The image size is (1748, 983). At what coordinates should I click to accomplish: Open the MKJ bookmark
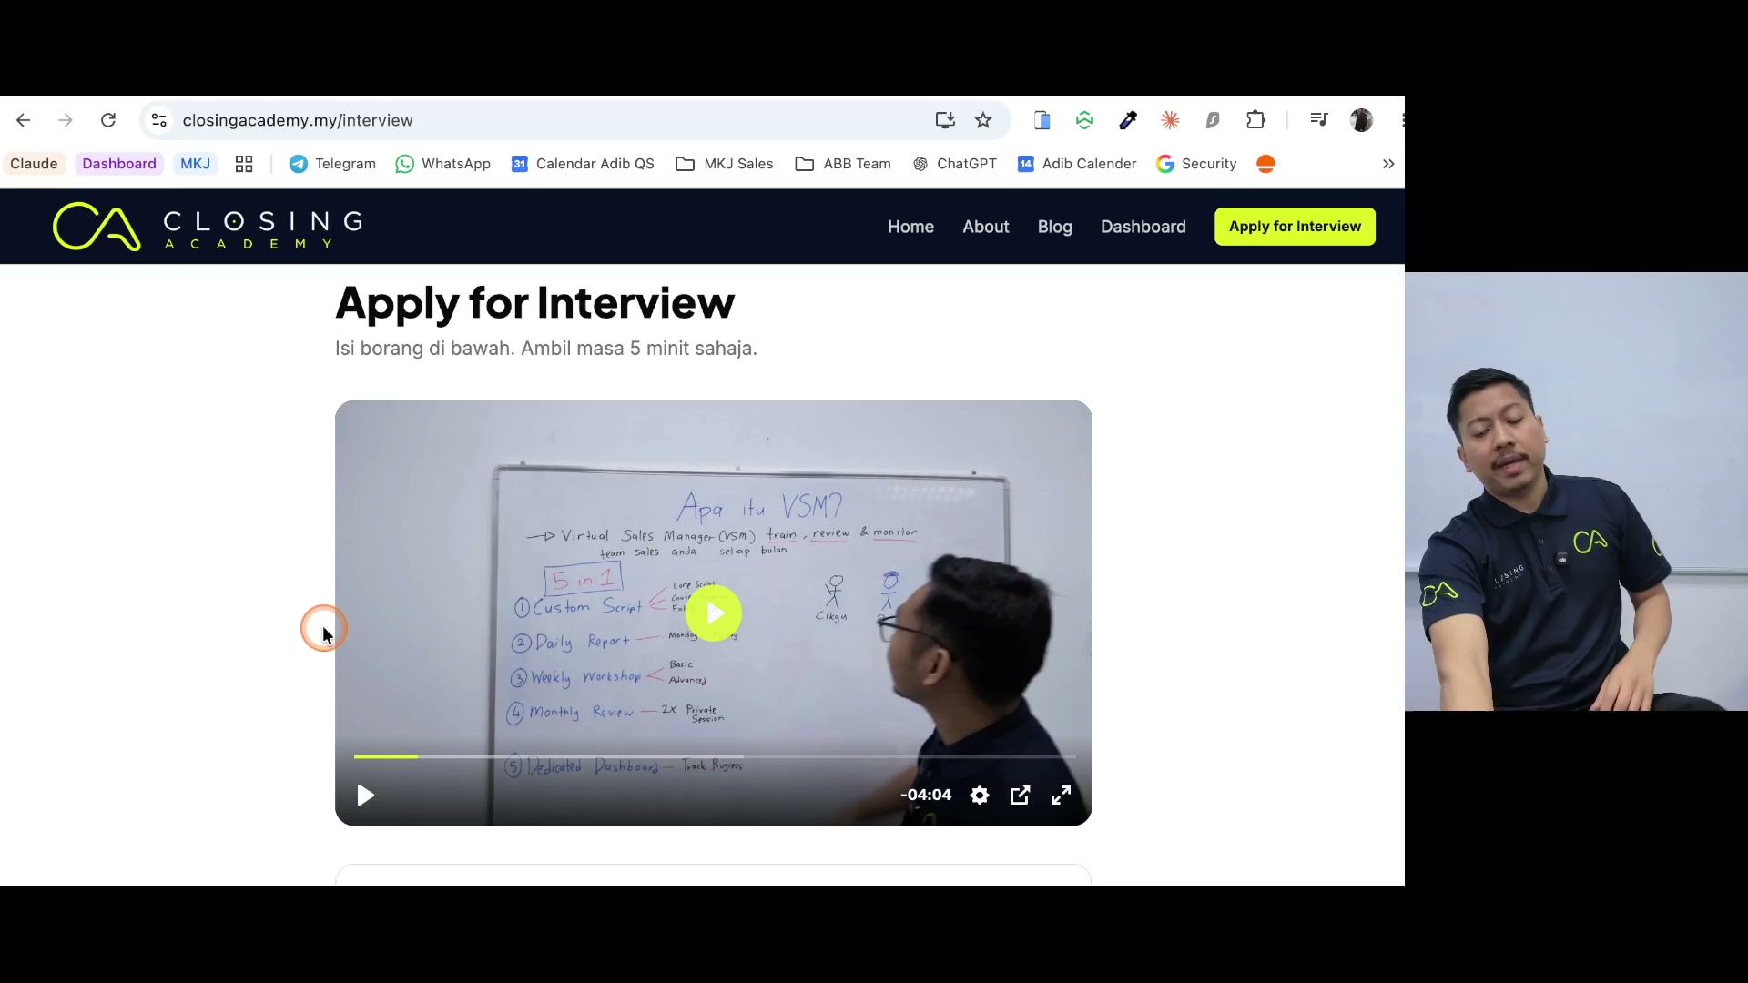pyautogui.click(x=195, y=164)
